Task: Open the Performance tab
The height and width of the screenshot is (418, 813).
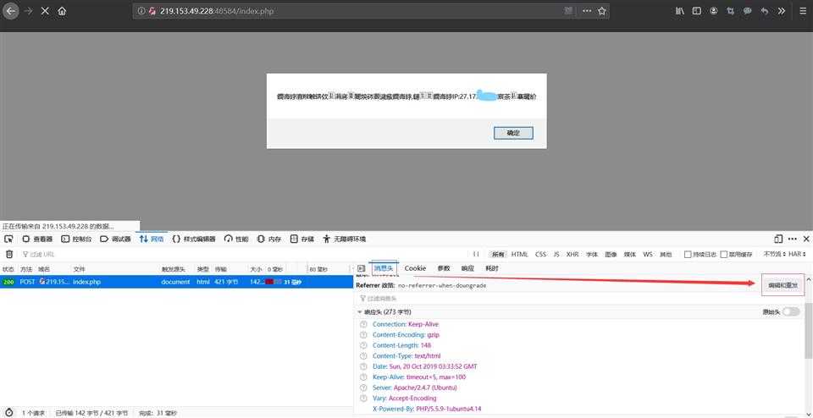Action: (236, 239)
